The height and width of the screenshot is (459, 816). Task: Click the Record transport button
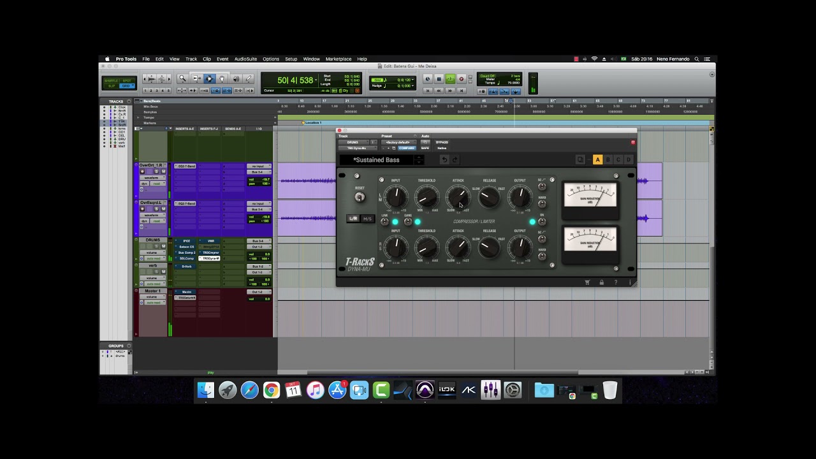(462, 79)
